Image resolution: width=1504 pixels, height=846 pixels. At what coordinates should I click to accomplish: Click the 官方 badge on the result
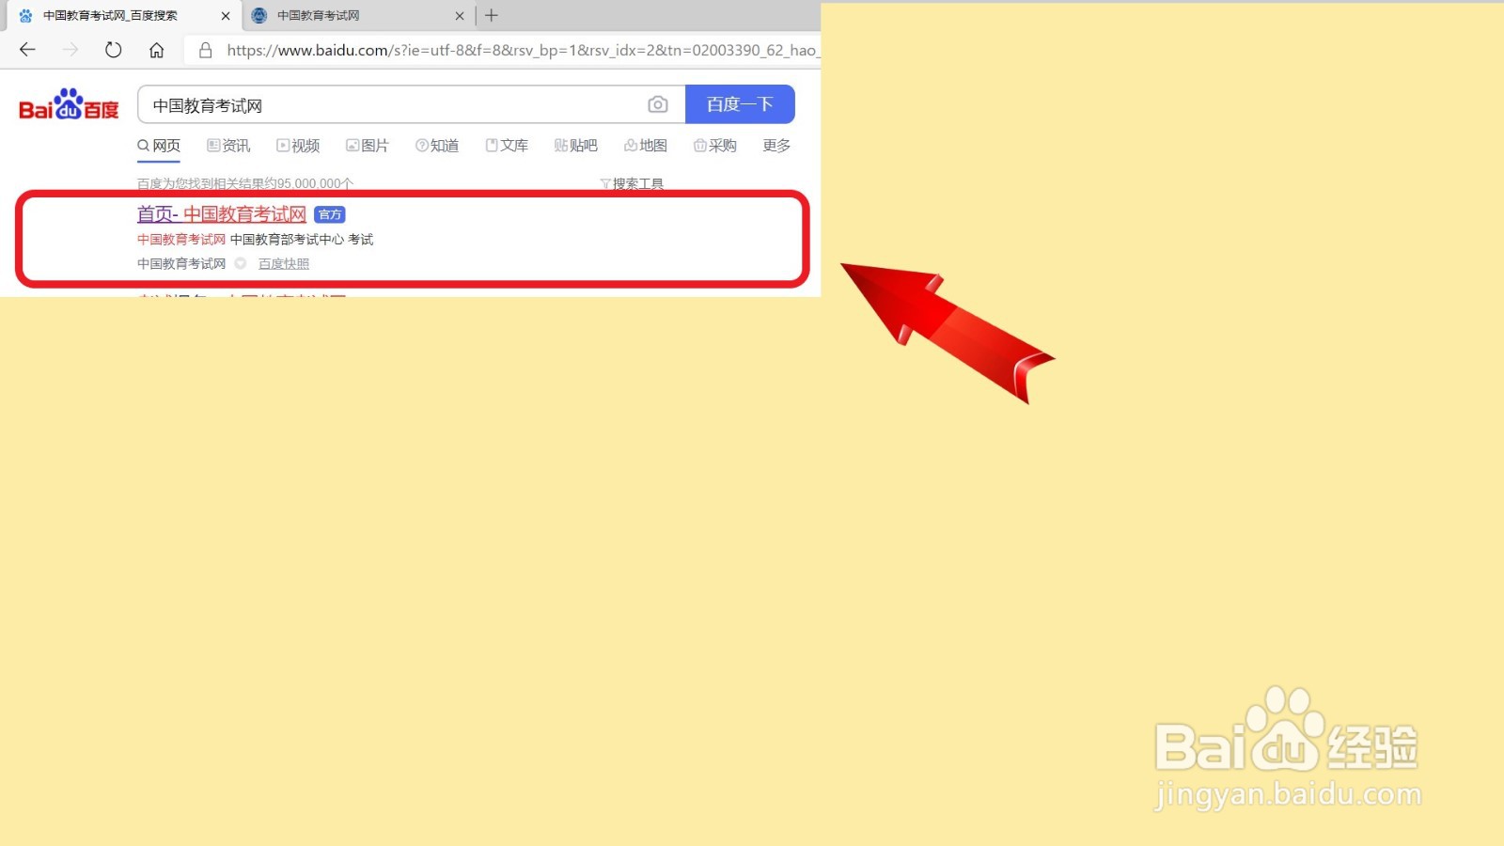pyautogui.click(x=330, y=215)
